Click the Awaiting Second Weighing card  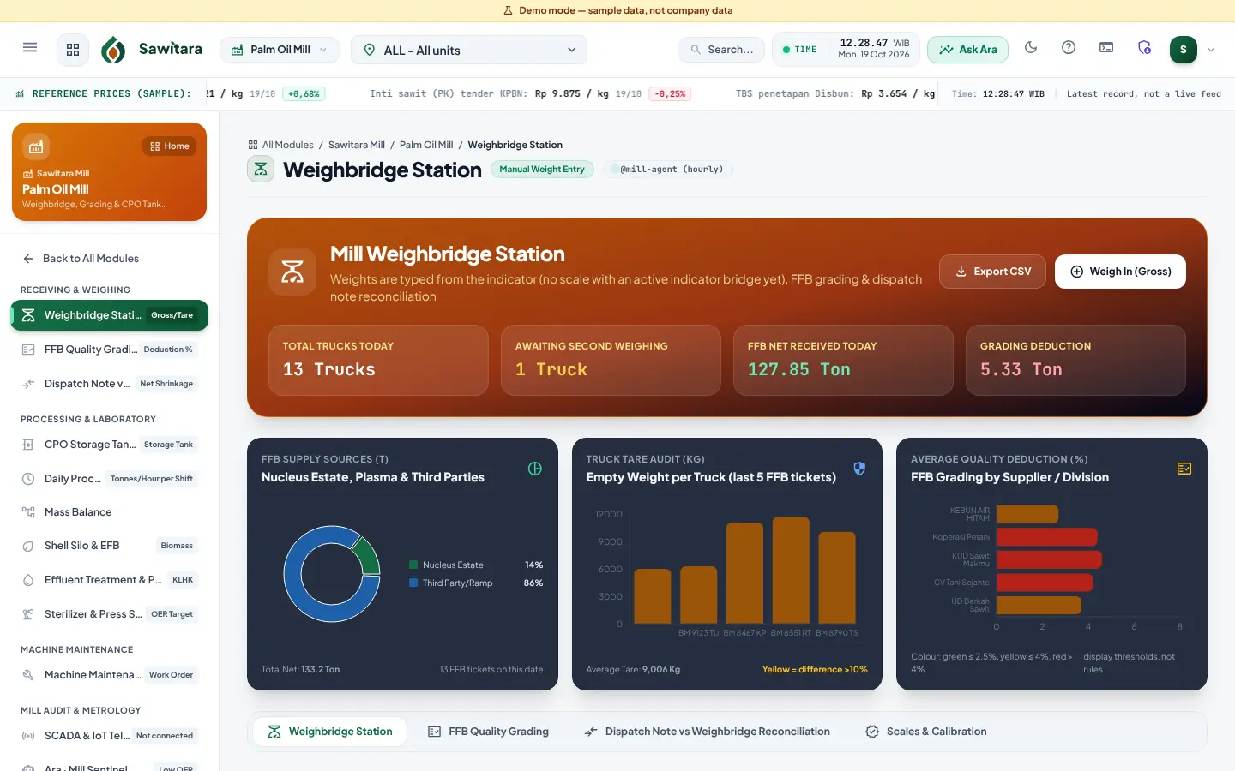click(611, 360)
